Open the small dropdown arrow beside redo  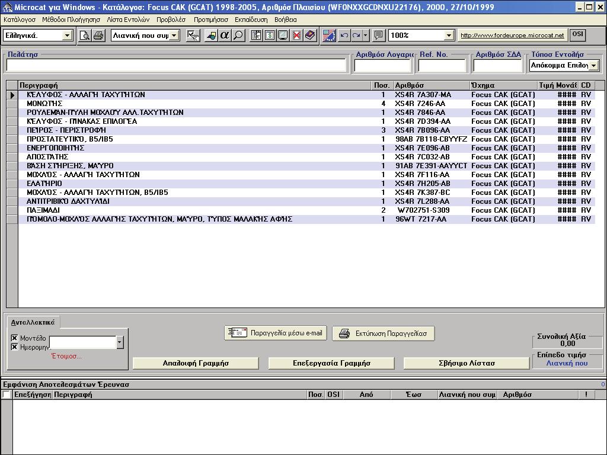[x=365, y=36]
